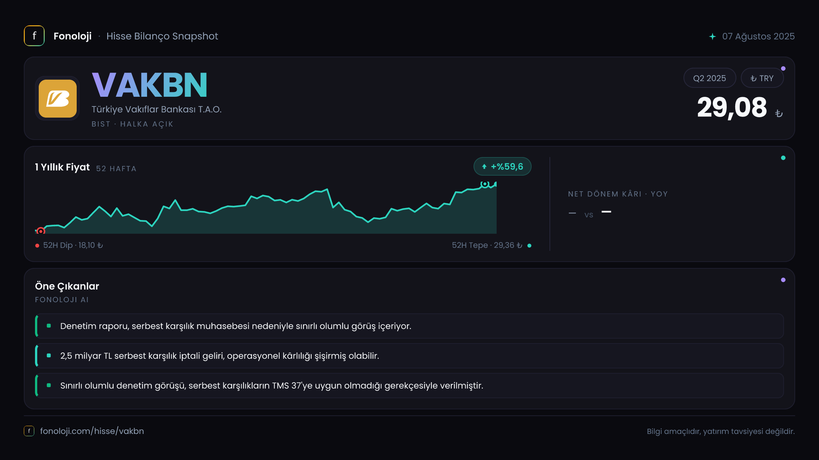
Task: Select the Denetim raporu highlight row
Action: coord(409,326)
